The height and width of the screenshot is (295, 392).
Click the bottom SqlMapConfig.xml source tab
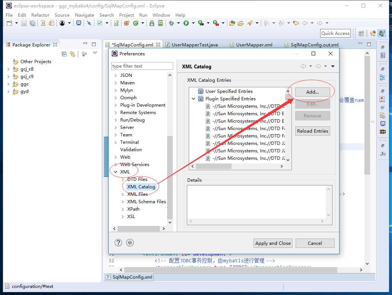click(129, 277)
